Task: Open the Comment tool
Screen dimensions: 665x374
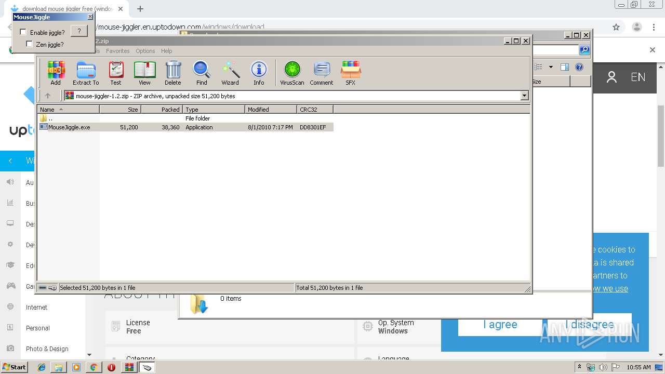Action: click(x=322, y=73)
